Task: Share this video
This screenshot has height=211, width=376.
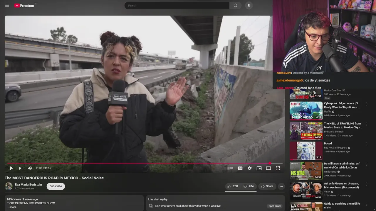Action: (x=267, y=186)
